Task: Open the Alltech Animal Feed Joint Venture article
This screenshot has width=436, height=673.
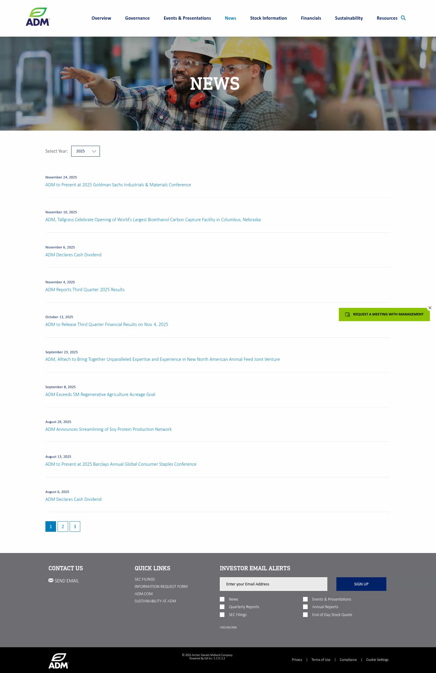Action: coord(163,359)
